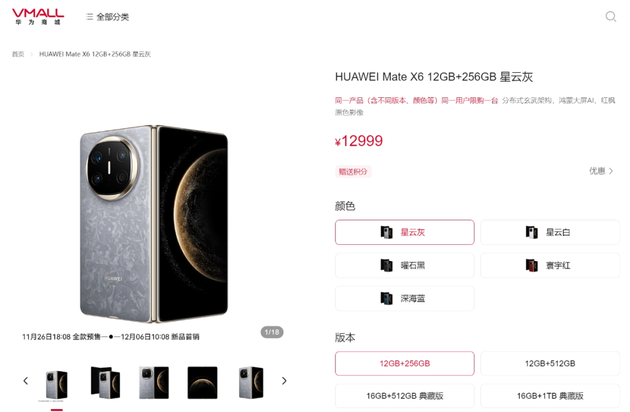Choose the 深海蓝 color option
The image size is (630, 412).
pyautogui.click(x=405, y=298)
